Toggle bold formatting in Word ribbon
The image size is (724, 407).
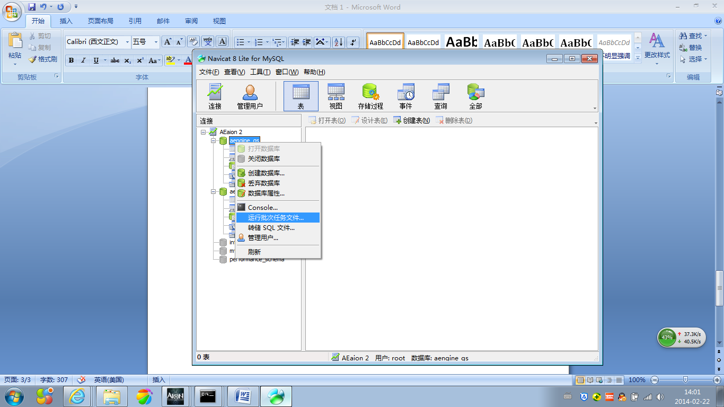[71, 60]
